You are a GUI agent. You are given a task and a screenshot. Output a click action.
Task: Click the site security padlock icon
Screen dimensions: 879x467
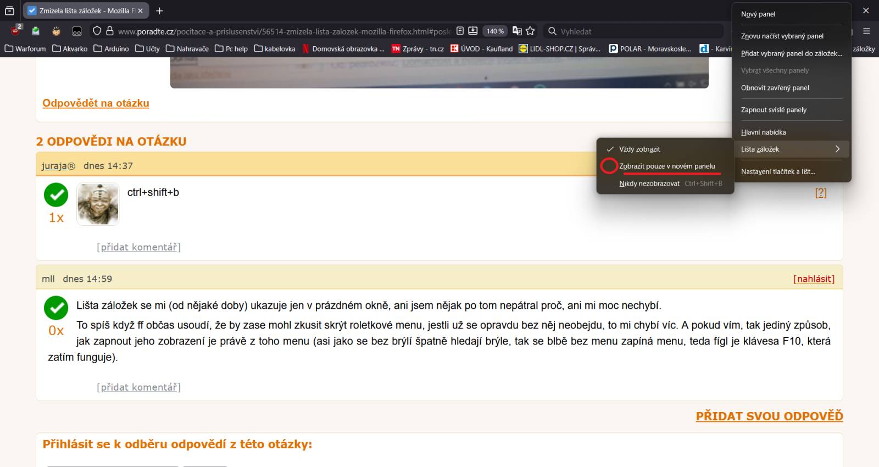coord(109,31)
